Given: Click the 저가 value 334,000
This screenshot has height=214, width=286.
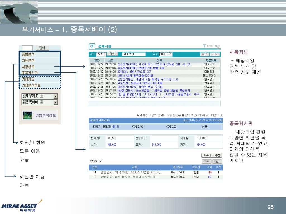Looking at the screenshot, I should click(201, 145).
